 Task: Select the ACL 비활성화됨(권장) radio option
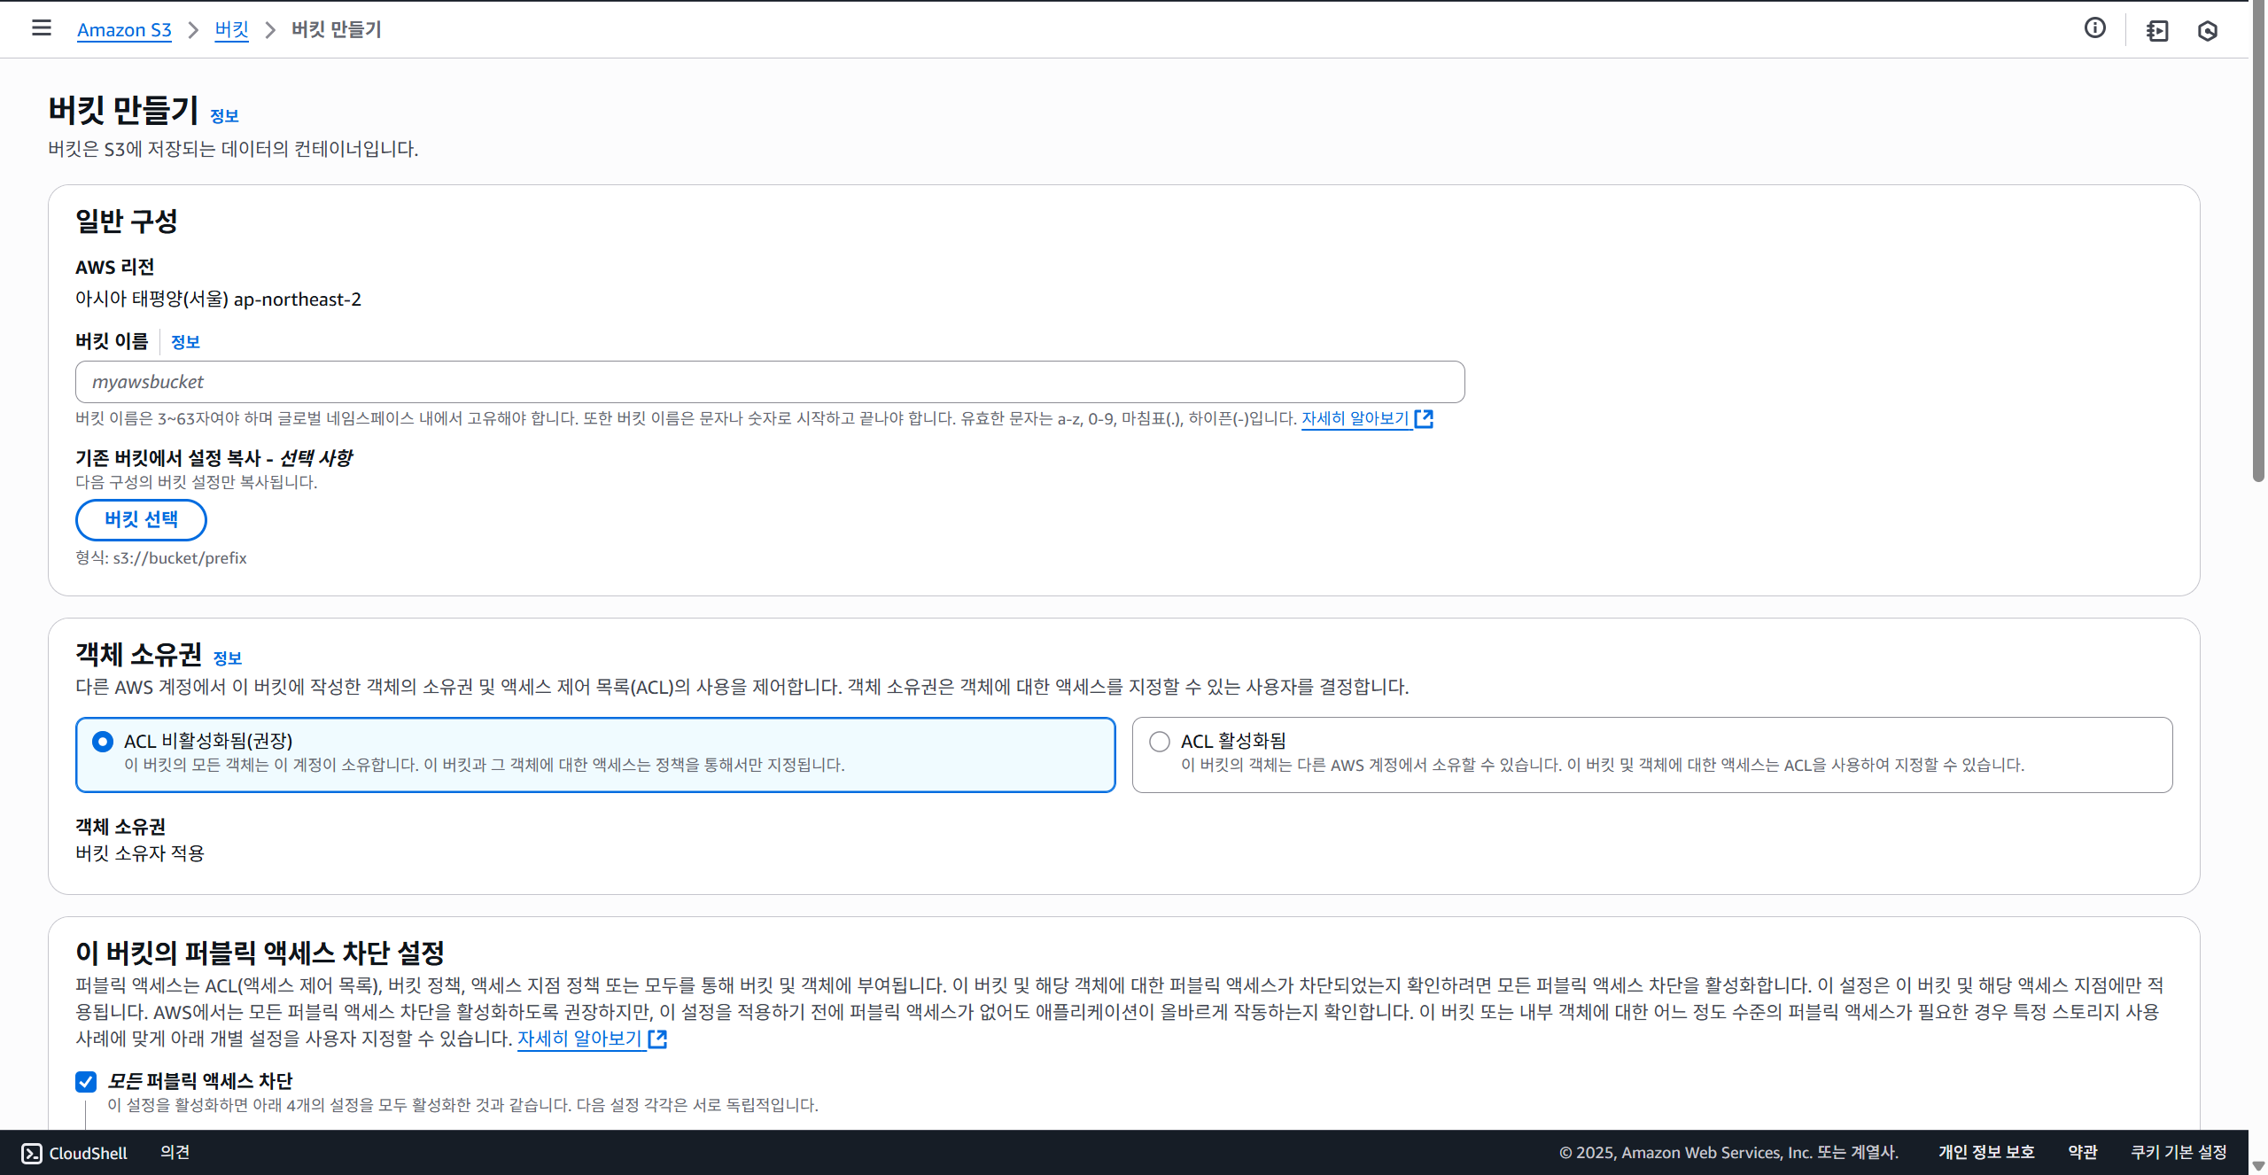103,741
